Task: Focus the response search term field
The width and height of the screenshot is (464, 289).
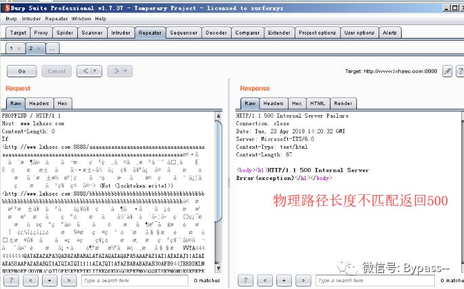Action: (x=375, y=280)
